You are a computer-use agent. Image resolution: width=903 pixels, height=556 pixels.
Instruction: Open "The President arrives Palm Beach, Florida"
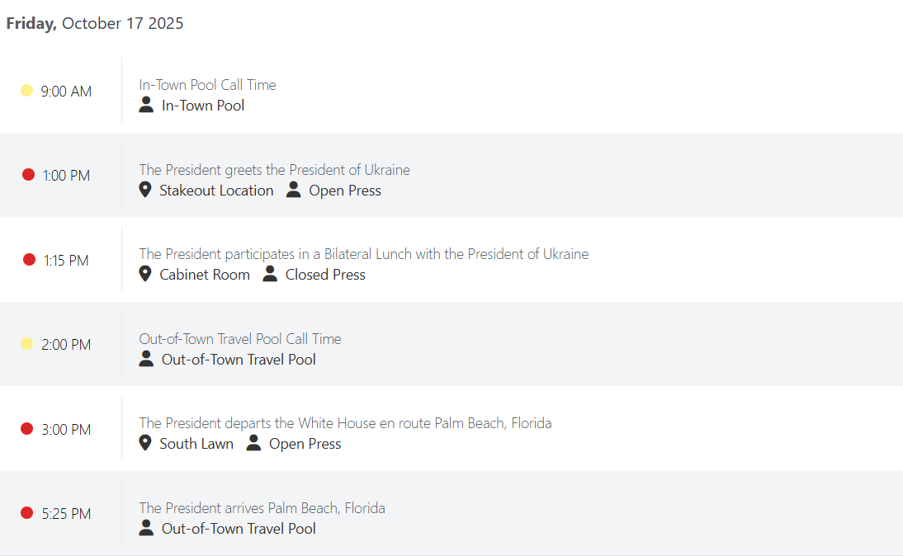[262, 508]
